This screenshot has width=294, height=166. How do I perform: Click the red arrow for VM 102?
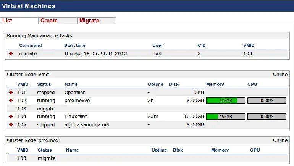(11, 101)
